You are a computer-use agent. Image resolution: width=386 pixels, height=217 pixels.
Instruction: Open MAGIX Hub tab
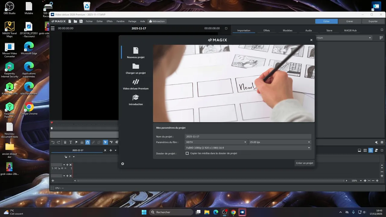coord(350,30)
